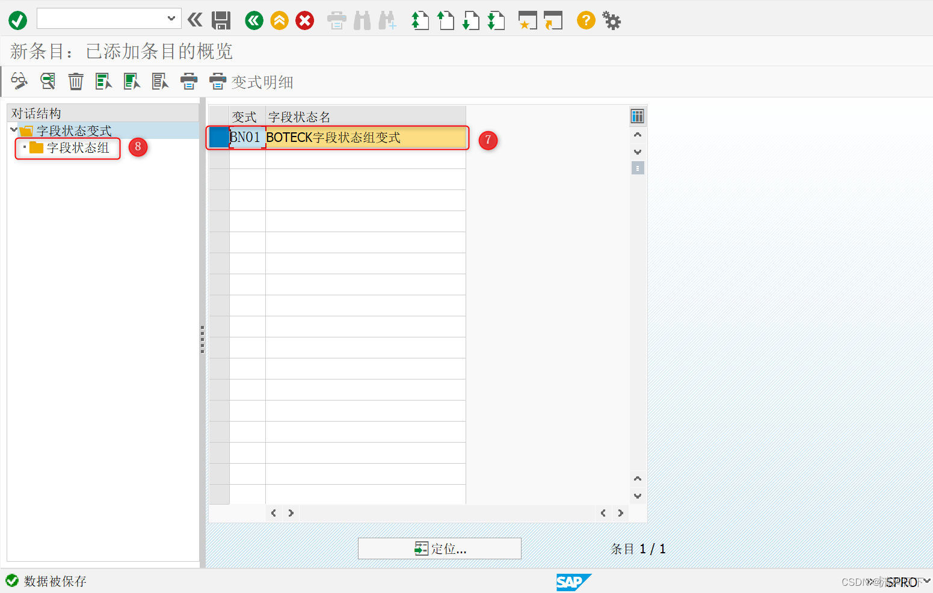933x593 pixels.
Task: Open 字段状态组 folder in dialog structure
Action: 78,147
